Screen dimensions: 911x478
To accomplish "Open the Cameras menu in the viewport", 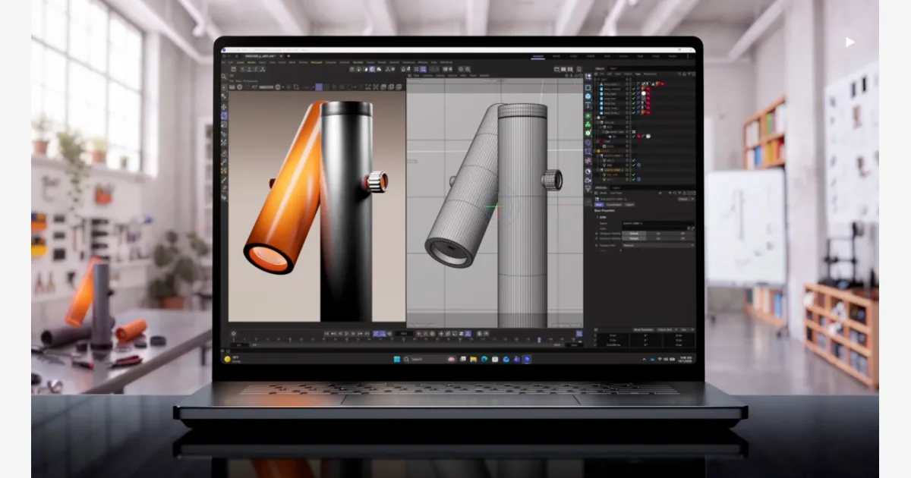I will tap(427, 75).
